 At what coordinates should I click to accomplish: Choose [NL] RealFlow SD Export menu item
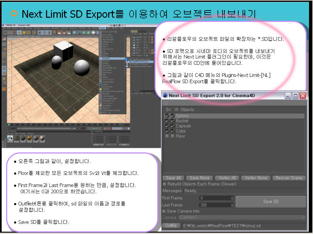tap(140, 62)
